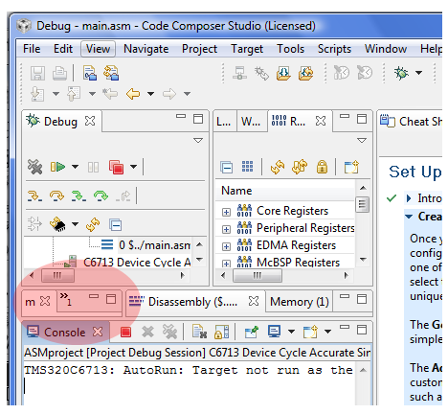Toggle the Pin Console icon
Viewport: 448px width, 414px height.
coord(252,332)
